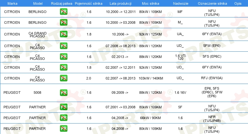Click the M_ body cell
Viewport: 248px width, 134px height.
[x=180, y=22]
